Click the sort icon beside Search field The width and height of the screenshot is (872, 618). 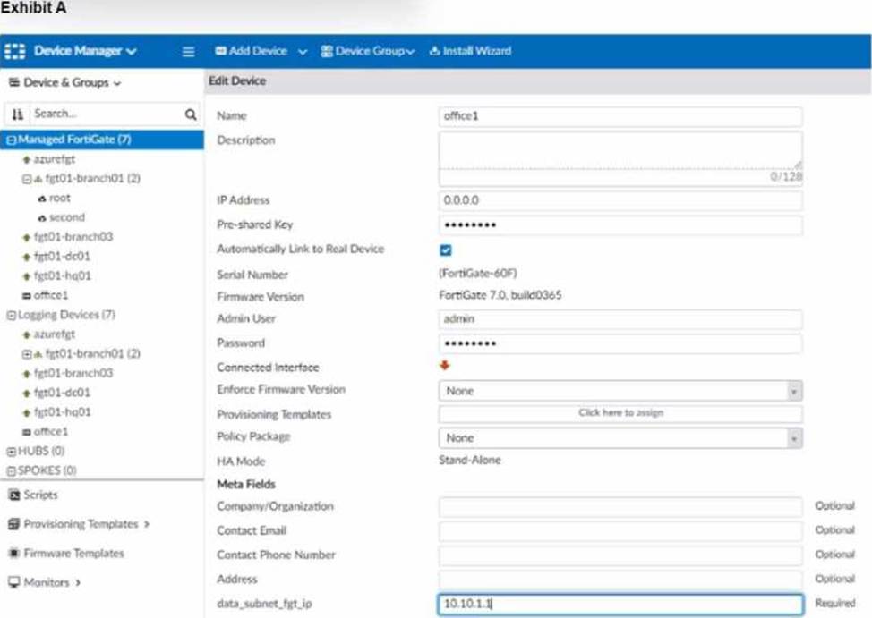(18, 114)
